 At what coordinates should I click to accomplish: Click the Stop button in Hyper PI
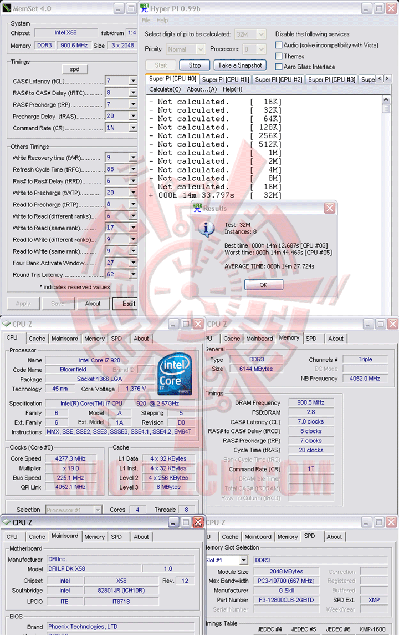pyautogui.click(x=195, y=65)
